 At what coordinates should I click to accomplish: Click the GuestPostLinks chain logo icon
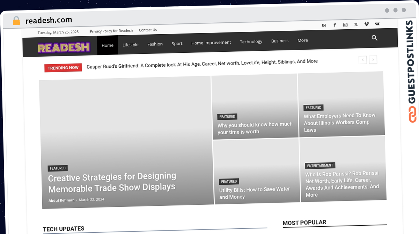point(412,114)
